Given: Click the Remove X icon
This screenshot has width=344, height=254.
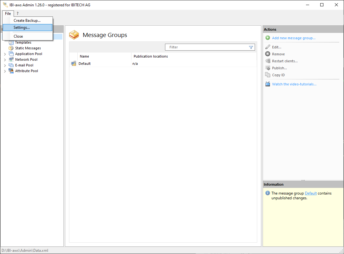Looking at the screenshot, I should 268,54.
